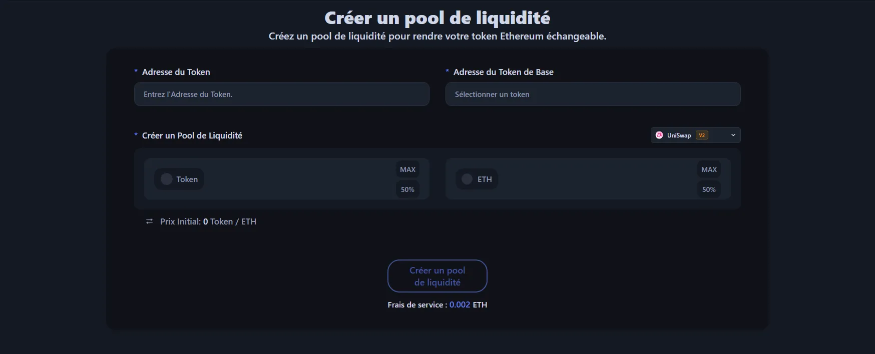
Task: Click the MAX button for ETH amount
Action: pos(709,169)
